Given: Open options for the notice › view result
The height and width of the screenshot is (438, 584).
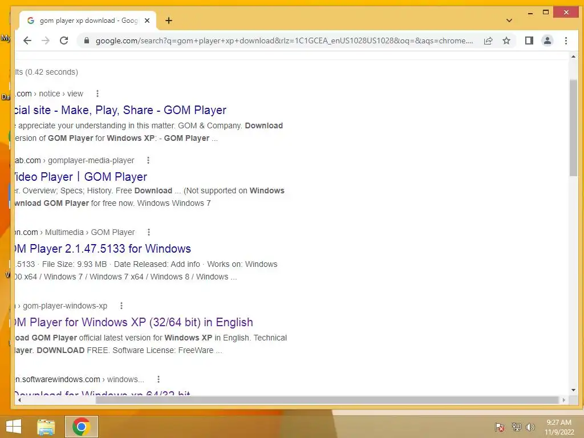Looking at the screenshot, I should point(97,94).
